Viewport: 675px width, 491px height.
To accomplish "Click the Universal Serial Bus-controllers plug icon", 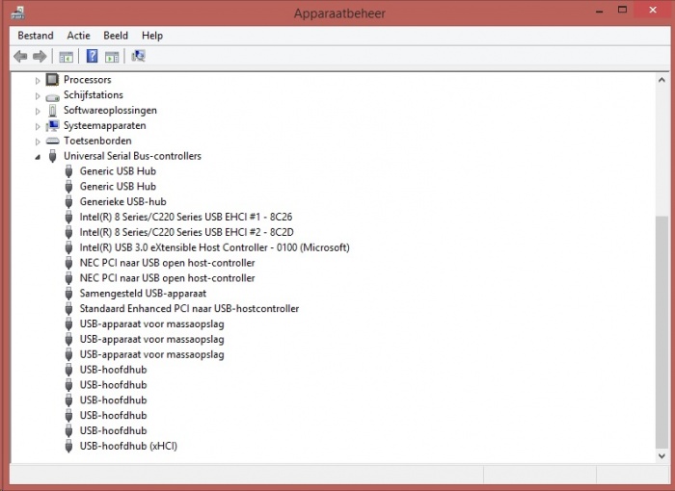I will tap(52, 156).
